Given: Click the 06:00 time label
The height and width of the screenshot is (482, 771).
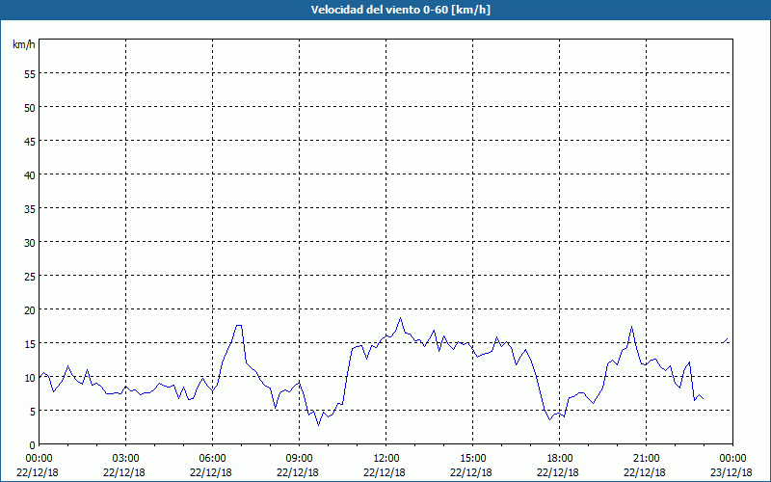Looking at the screenshot, I should click(x=212, y=459).
